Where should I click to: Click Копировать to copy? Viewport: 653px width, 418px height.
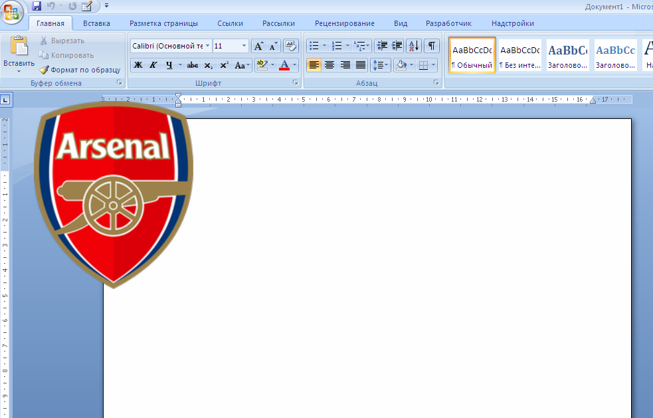(x=66, y=55)
